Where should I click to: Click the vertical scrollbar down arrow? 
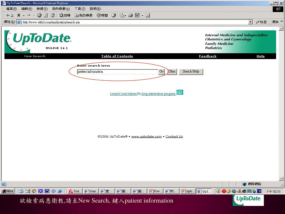click(x=281, y=179)
